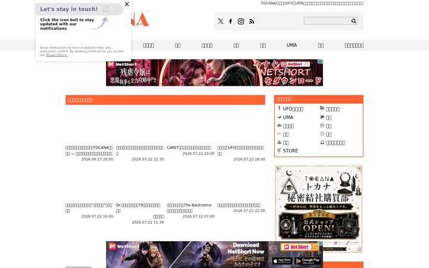Open the top NetShort banner ad
The height and width of the screenshot is (268, 429).
point(214,73)
